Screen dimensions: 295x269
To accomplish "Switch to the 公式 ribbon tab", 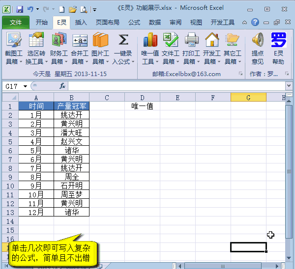I will click(134, 22).
